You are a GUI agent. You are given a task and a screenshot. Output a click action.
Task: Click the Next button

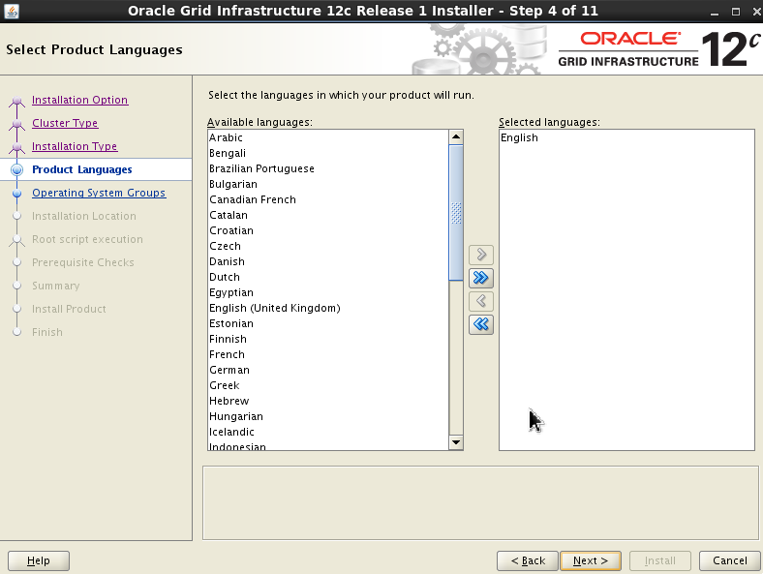click(x=591, y=560)
